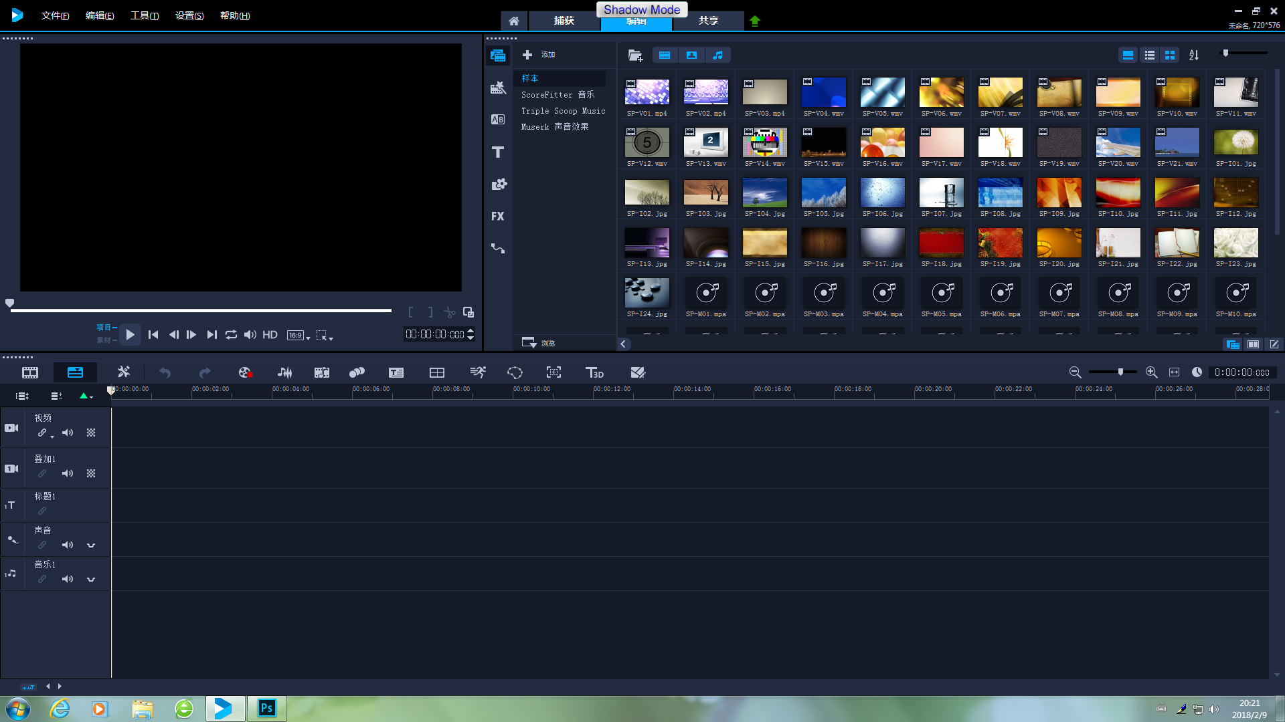Switch to the 捕获 tab
The width and height of the screenshot is (1285, 722).
tap(564, 21)
